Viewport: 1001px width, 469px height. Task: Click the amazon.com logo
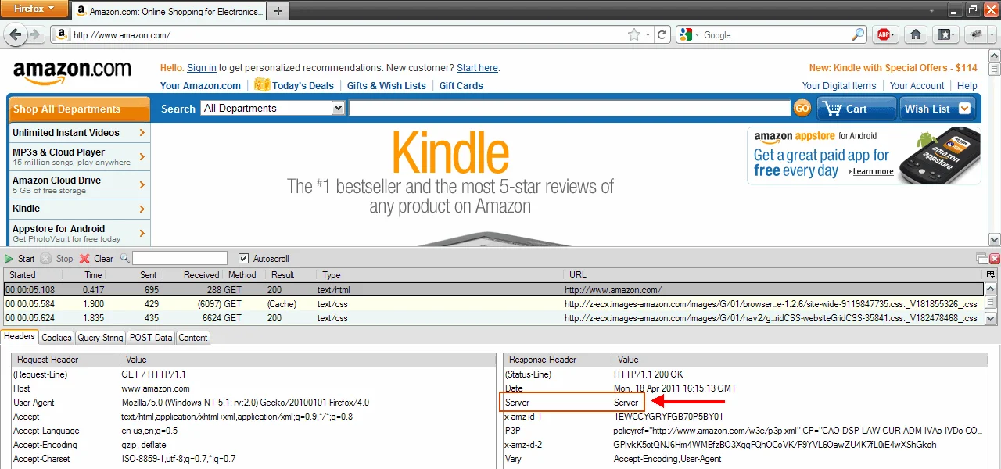(72, 73)
